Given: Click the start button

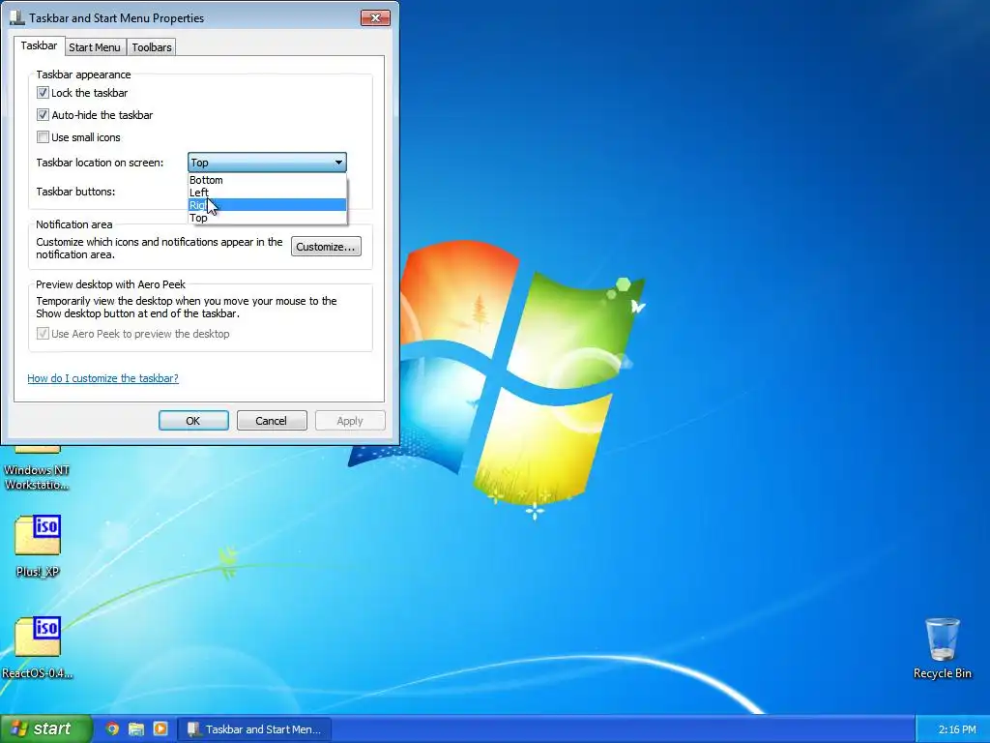Looking at the screenshot, I should 45,728.
